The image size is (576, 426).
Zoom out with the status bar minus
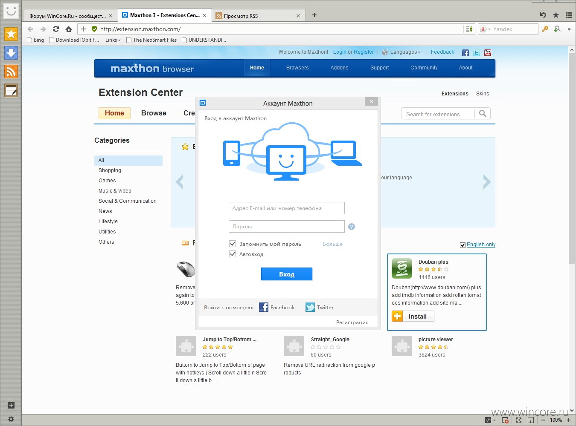pyautogui.click(x=543, y=420)
